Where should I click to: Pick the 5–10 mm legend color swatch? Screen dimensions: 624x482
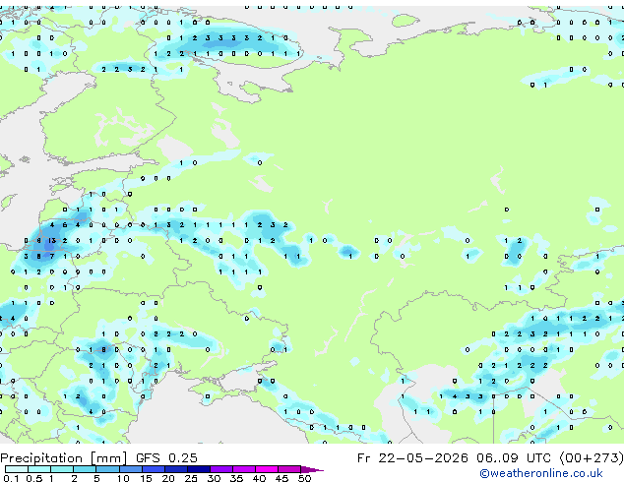[x=108, y=469]
